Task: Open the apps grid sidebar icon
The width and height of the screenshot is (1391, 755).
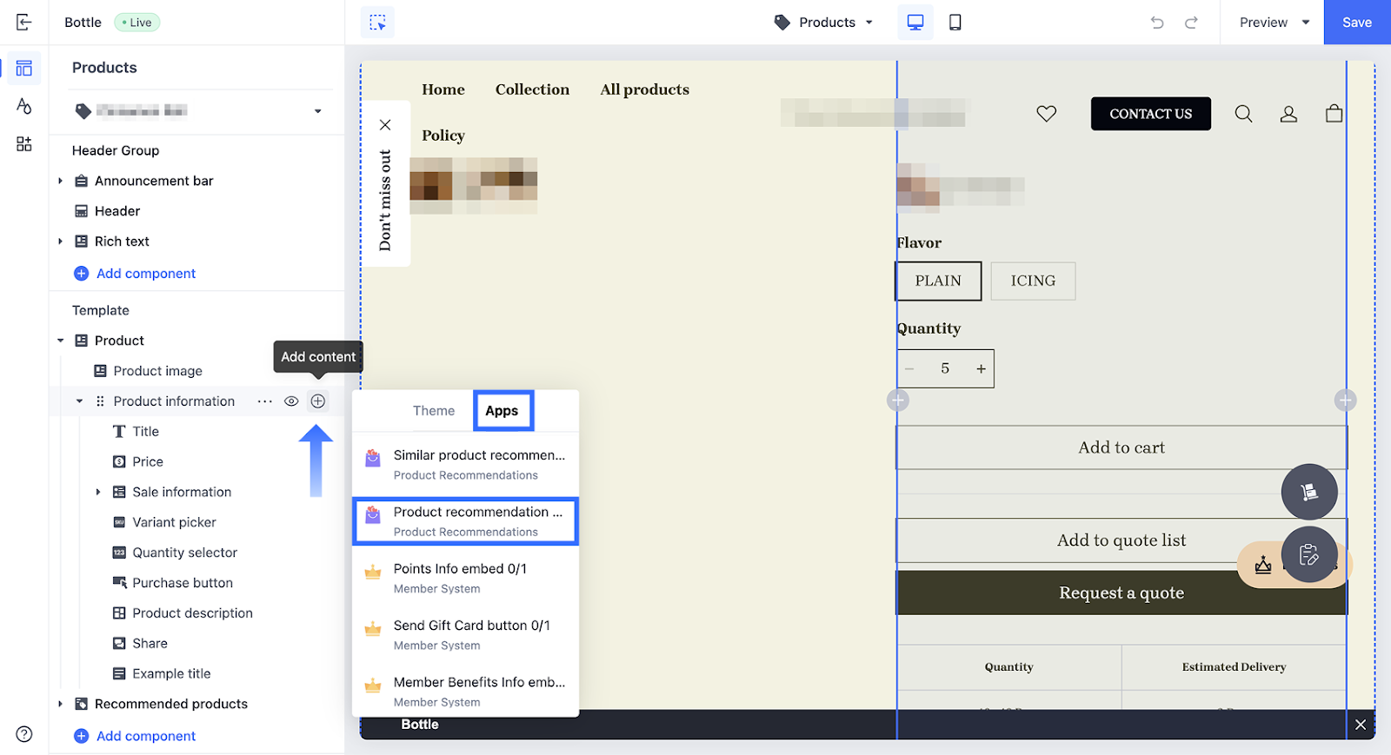Action: pos(23,144)
